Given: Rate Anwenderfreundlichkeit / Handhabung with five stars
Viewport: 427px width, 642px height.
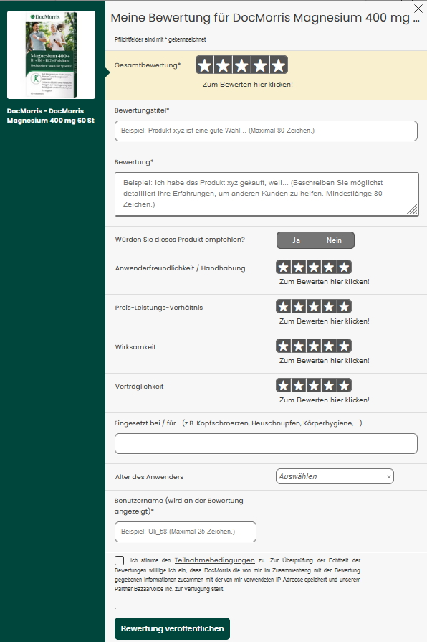Looking at the screenshot, I should (x=344, y=268).
